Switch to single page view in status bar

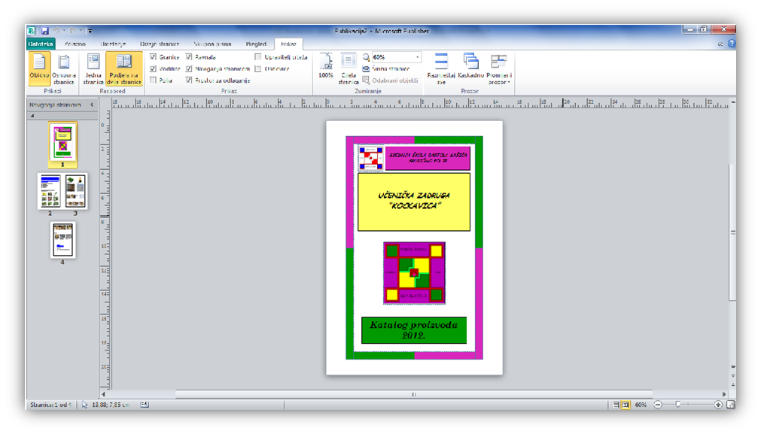point(616,405)
